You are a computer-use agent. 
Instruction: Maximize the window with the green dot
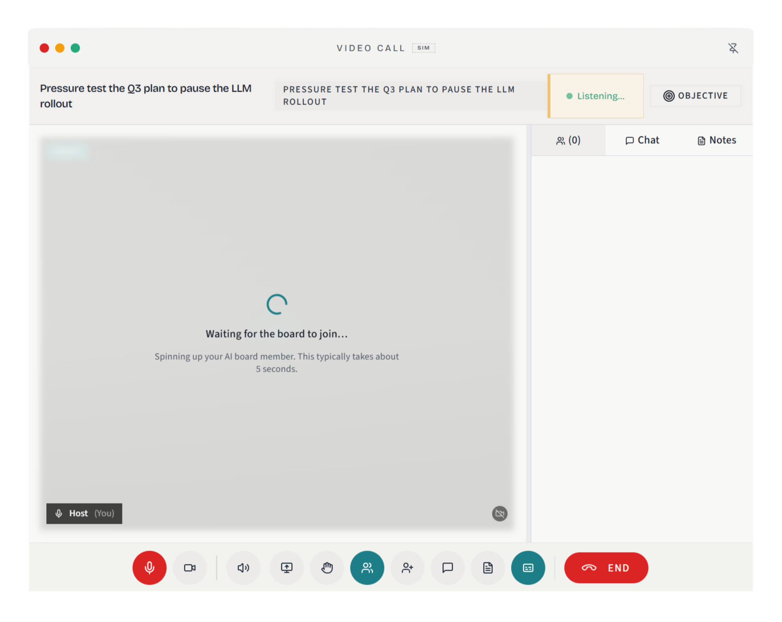(x=75, y=48)
